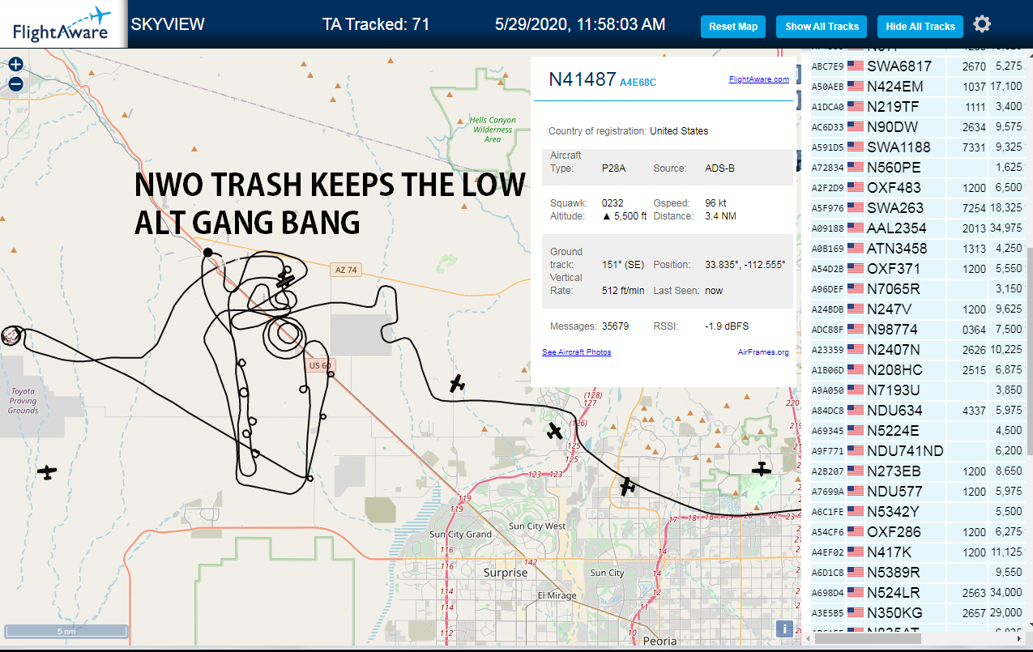1033x652 pixels.
Task: Zoom in with the plus button
Action: (x=15, y=65)
